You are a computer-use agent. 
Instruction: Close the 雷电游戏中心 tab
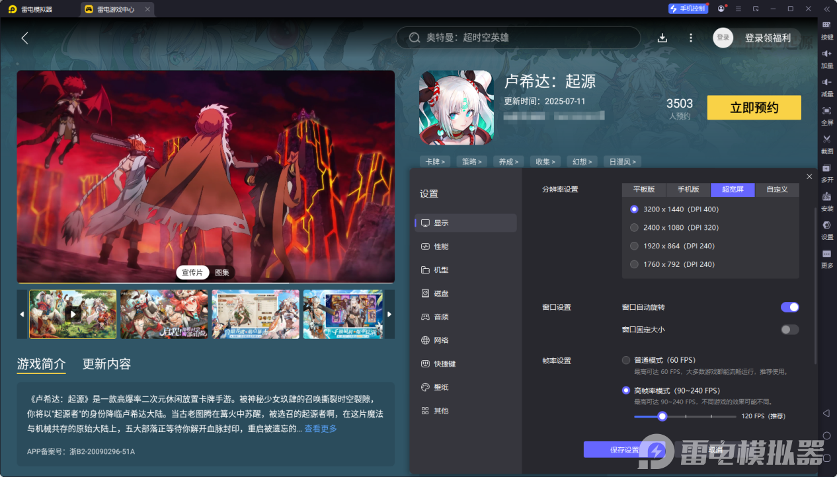point(147,9)
